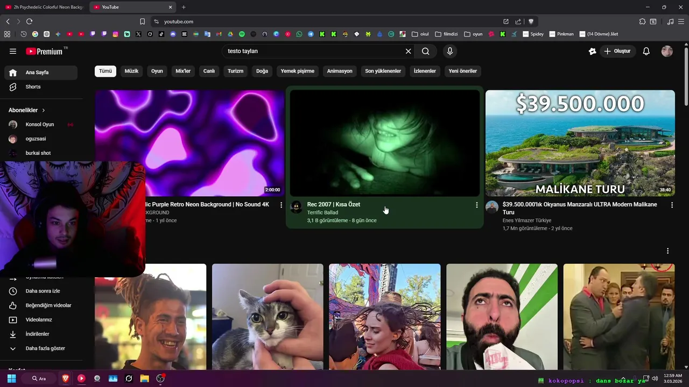Open the X (Twitter) bookmark icon
The image size is (689, 387).
(x=138, y=34)
